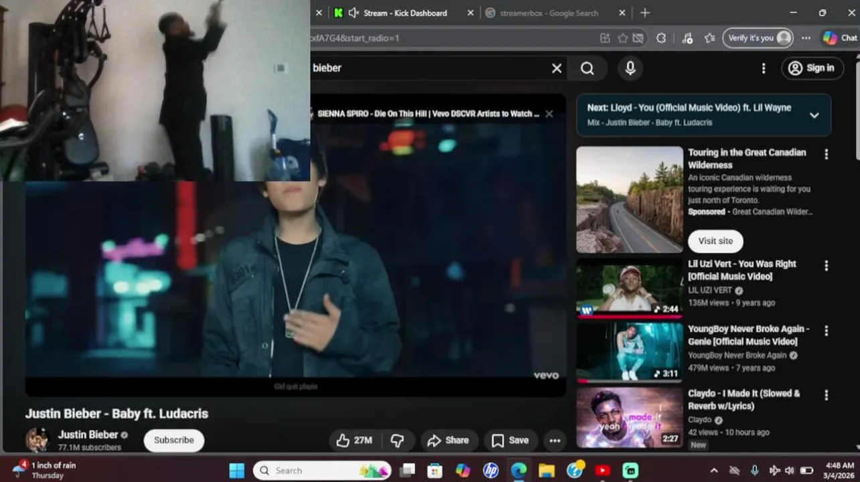
Task: Play Lil Uzi Vert You Was Right thumbnail
Action: pos(630,288)
